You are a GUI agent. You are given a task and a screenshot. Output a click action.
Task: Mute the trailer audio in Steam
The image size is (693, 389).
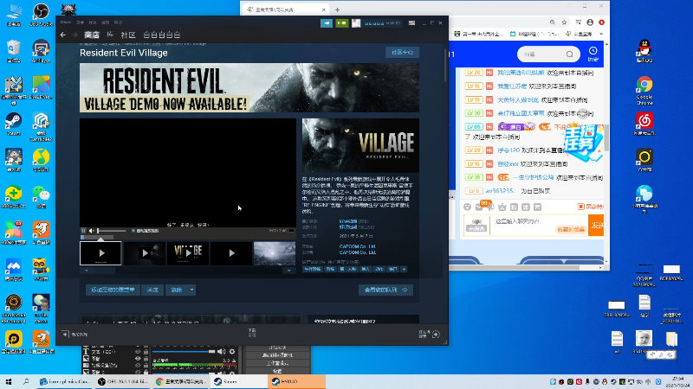[92, 231]
